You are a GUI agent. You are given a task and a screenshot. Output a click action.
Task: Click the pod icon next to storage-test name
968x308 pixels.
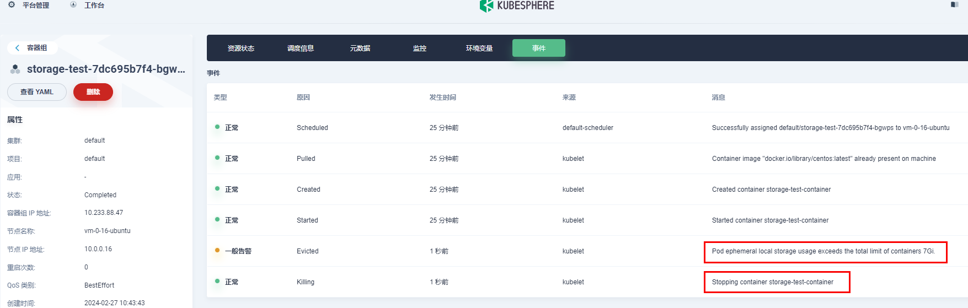[x=15, y=69]
